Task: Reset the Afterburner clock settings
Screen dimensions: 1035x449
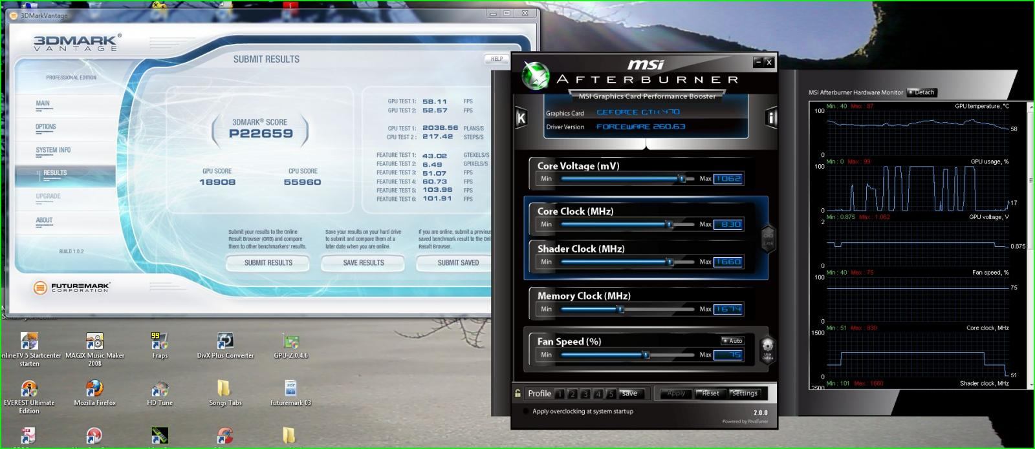Action: click(x=710, y=393)
